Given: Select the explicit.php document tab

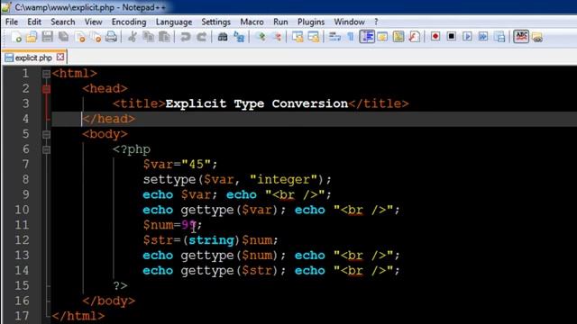Looking at the screenshot, I should (34, 58).
